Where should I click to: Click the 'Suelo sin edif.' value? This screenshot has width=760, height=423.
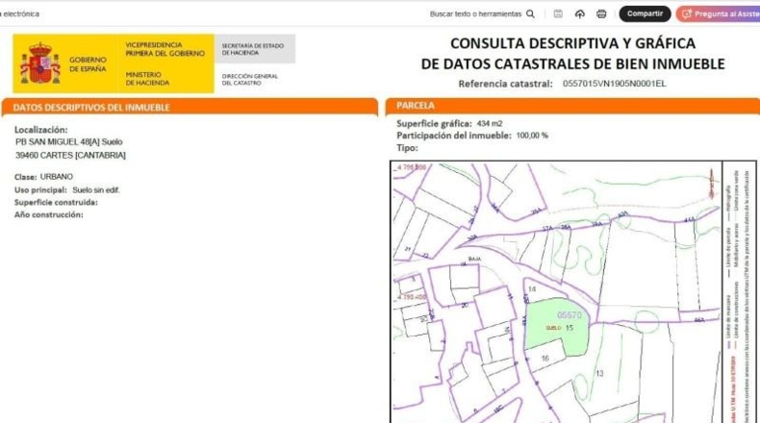point(96,190)
